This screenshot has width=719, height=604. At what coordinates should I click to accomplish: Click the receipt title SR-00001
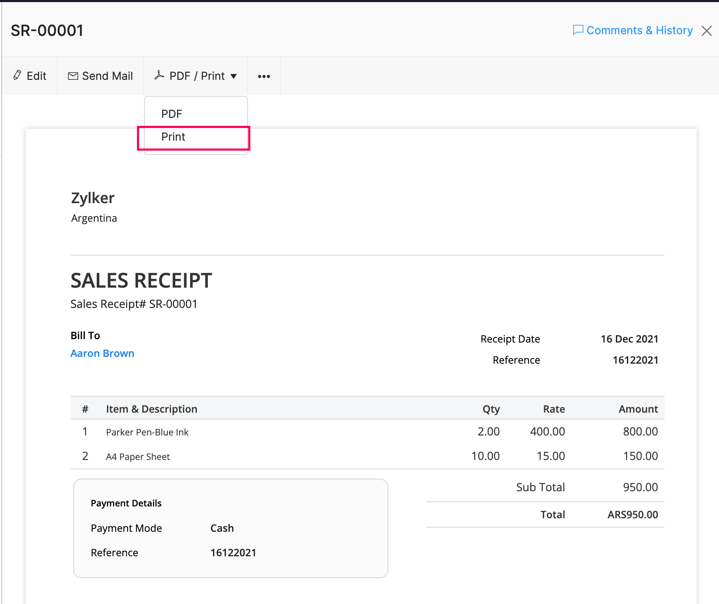coord(46,30)
